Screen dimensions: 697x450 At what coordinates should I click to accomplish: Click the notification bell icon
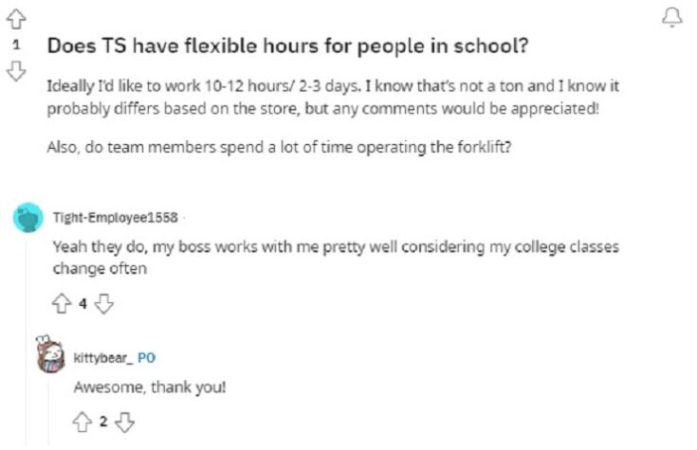click(x=671, y=18)
